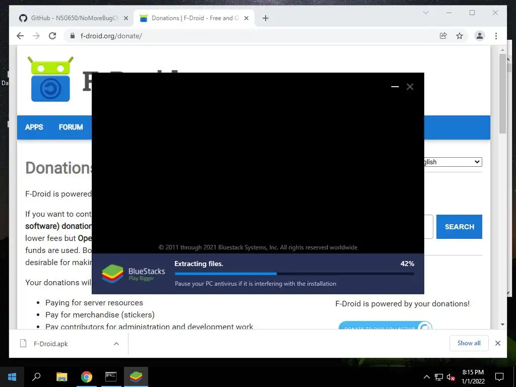Click the scrollbar up arrow
The height and width of the screenshot is (387, 516).
(502, 50)
